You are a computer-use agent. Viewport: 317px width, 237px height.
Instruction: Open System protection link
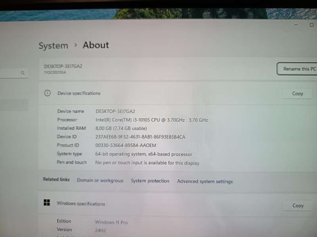pos(150,181)
